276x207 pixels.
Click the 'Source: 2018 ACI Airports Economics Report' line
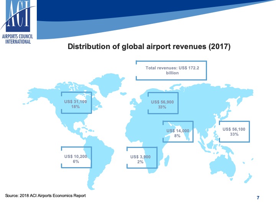point(45,195)
